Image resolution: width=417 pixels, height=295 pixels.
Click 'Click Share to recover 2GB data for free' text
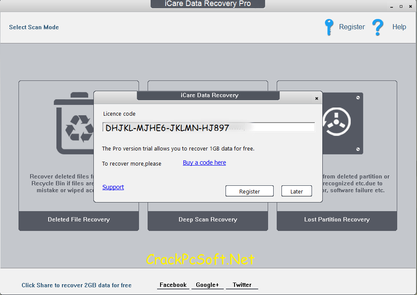click(77, 285)
